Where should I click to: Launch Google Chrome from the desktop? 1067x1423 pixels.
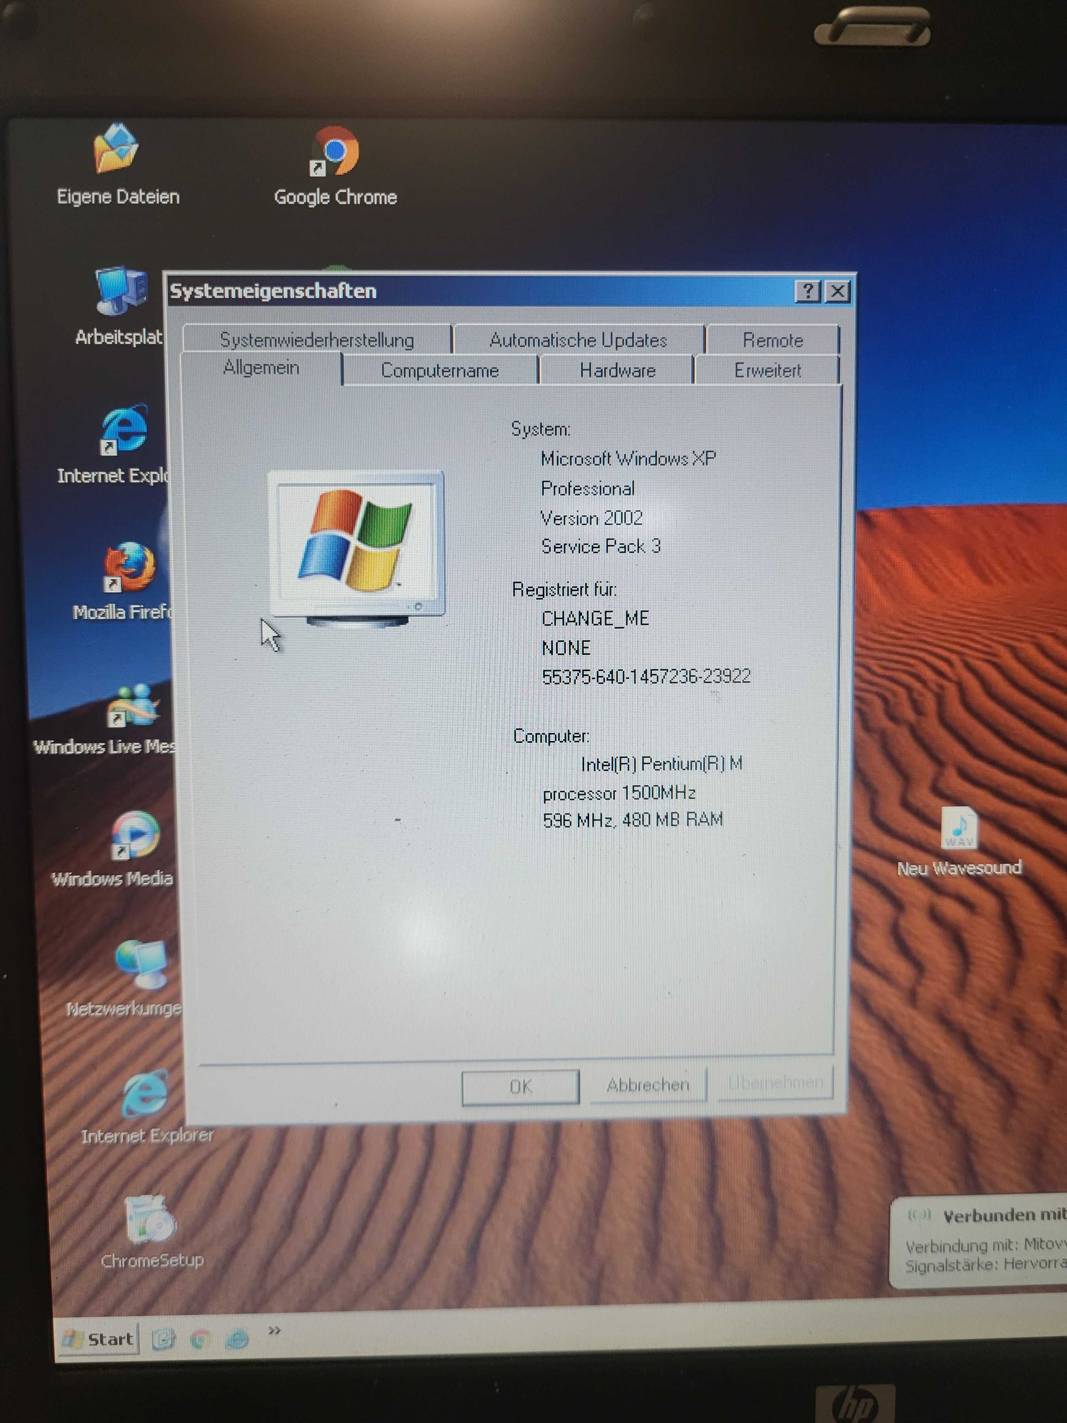tap(334, 151)
